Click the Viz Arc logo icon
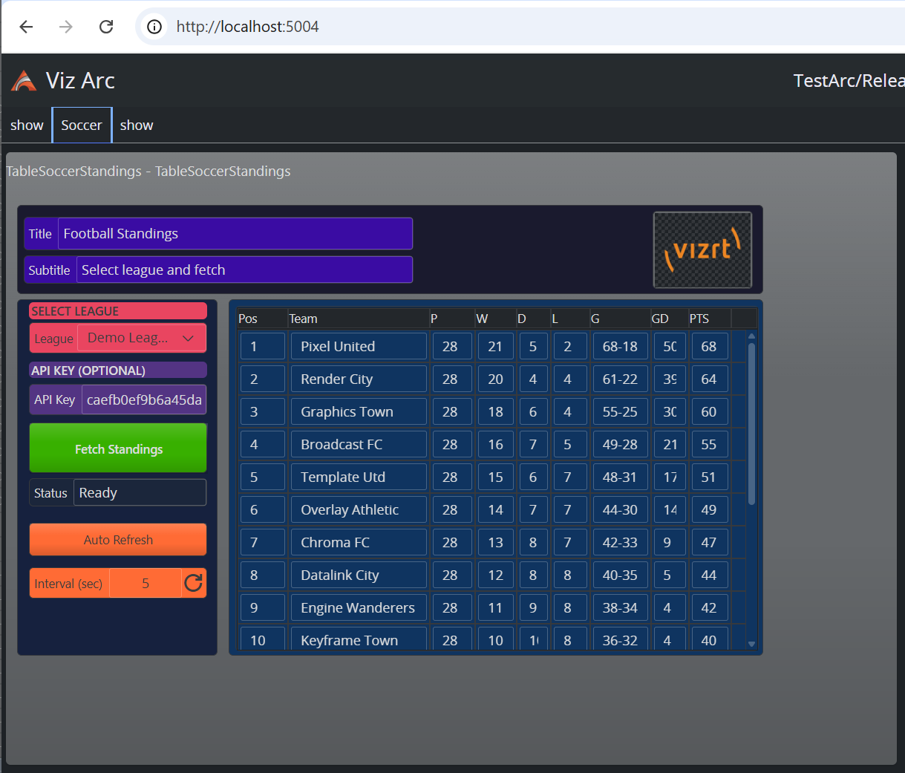This screenshot has height=773, width=905. tap(24, 80)
